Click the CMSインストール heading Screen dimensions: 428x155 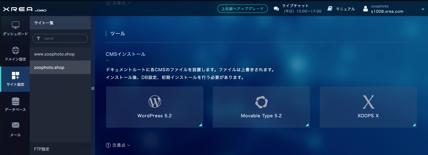click(126, 54)
